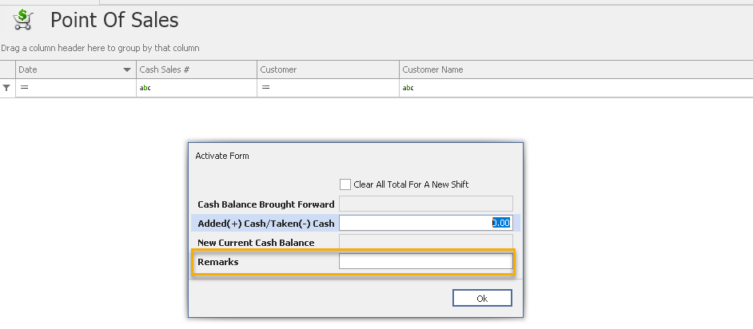Click the Customer Name filter cell
This screenshot has width=753, height=329.
(x=576, y=88)
